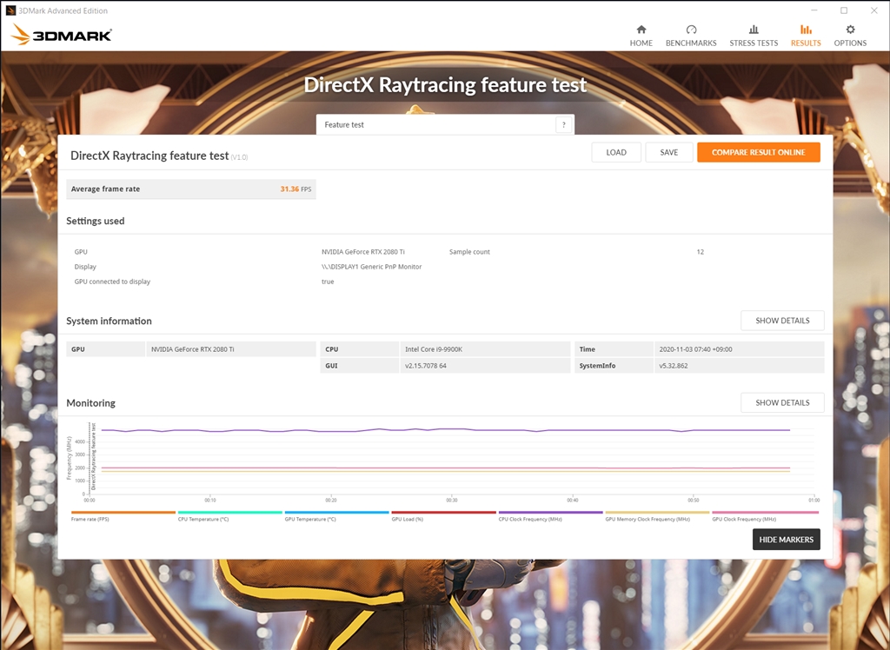Click the Load button

(616, 152)
